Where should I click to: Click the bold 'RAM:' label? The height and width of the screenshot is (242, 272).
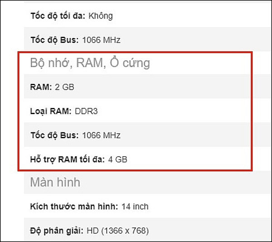tap(41, 87)
